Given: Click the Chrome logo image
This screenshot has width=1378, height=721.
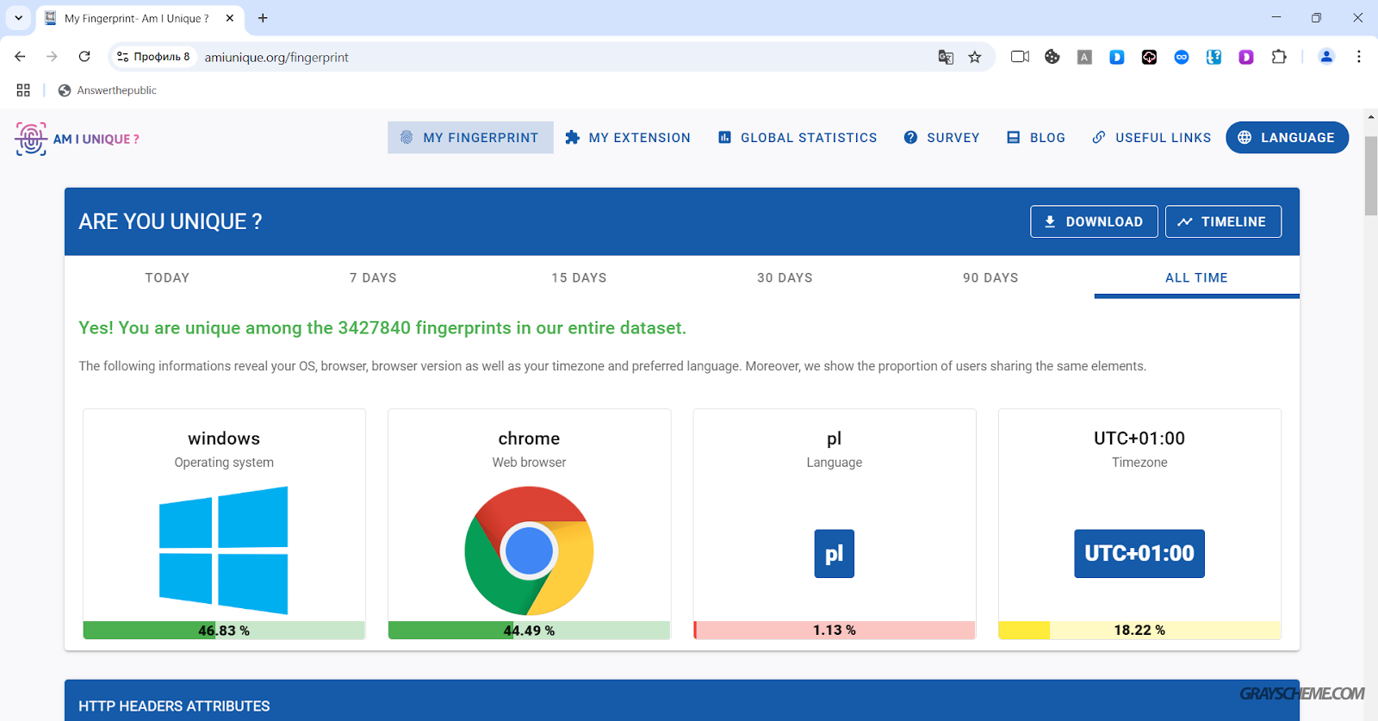Looking at the screenshot, I should [x=529, y=550].
